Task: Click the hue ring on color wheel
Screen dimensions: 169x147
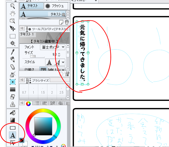Action: click(43, 110)
